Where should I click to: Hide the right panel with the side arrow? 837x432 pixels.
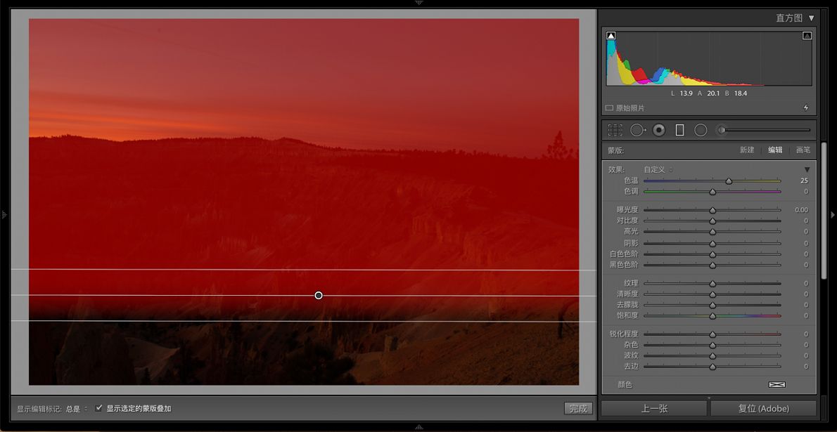pyautogui.click(x=833, y=215)
